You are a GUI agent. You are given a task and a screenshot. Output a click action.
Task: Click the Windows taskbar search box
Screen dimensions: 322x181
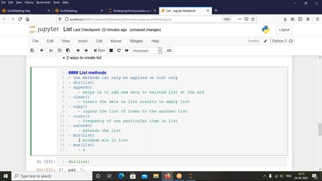[52, 176]
